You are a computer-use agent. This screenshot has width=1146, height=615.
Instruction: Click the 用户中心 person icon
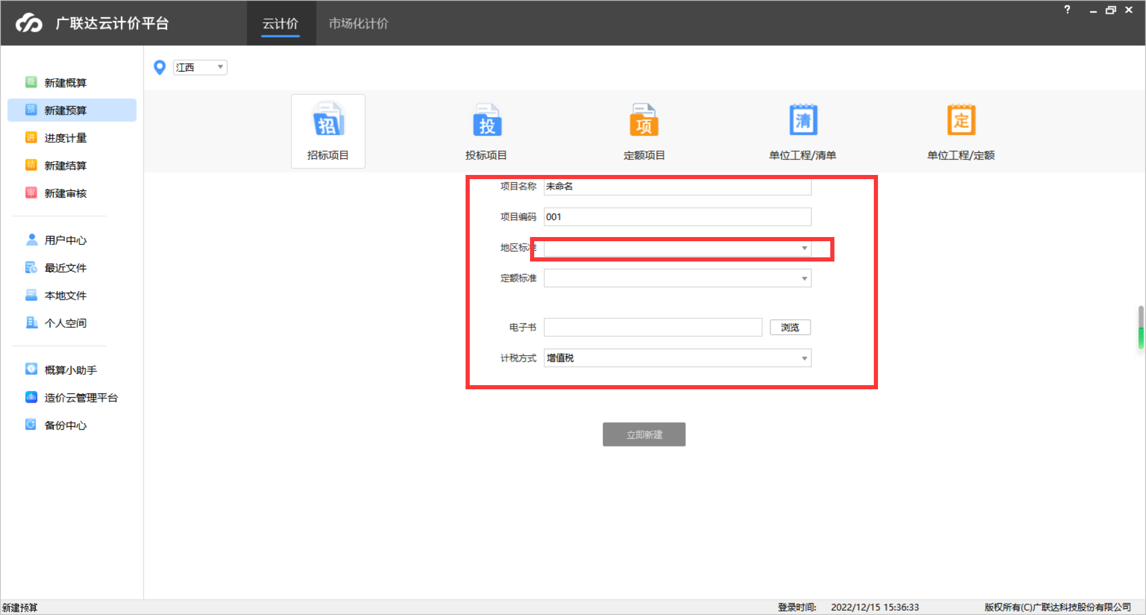point(32,239)
